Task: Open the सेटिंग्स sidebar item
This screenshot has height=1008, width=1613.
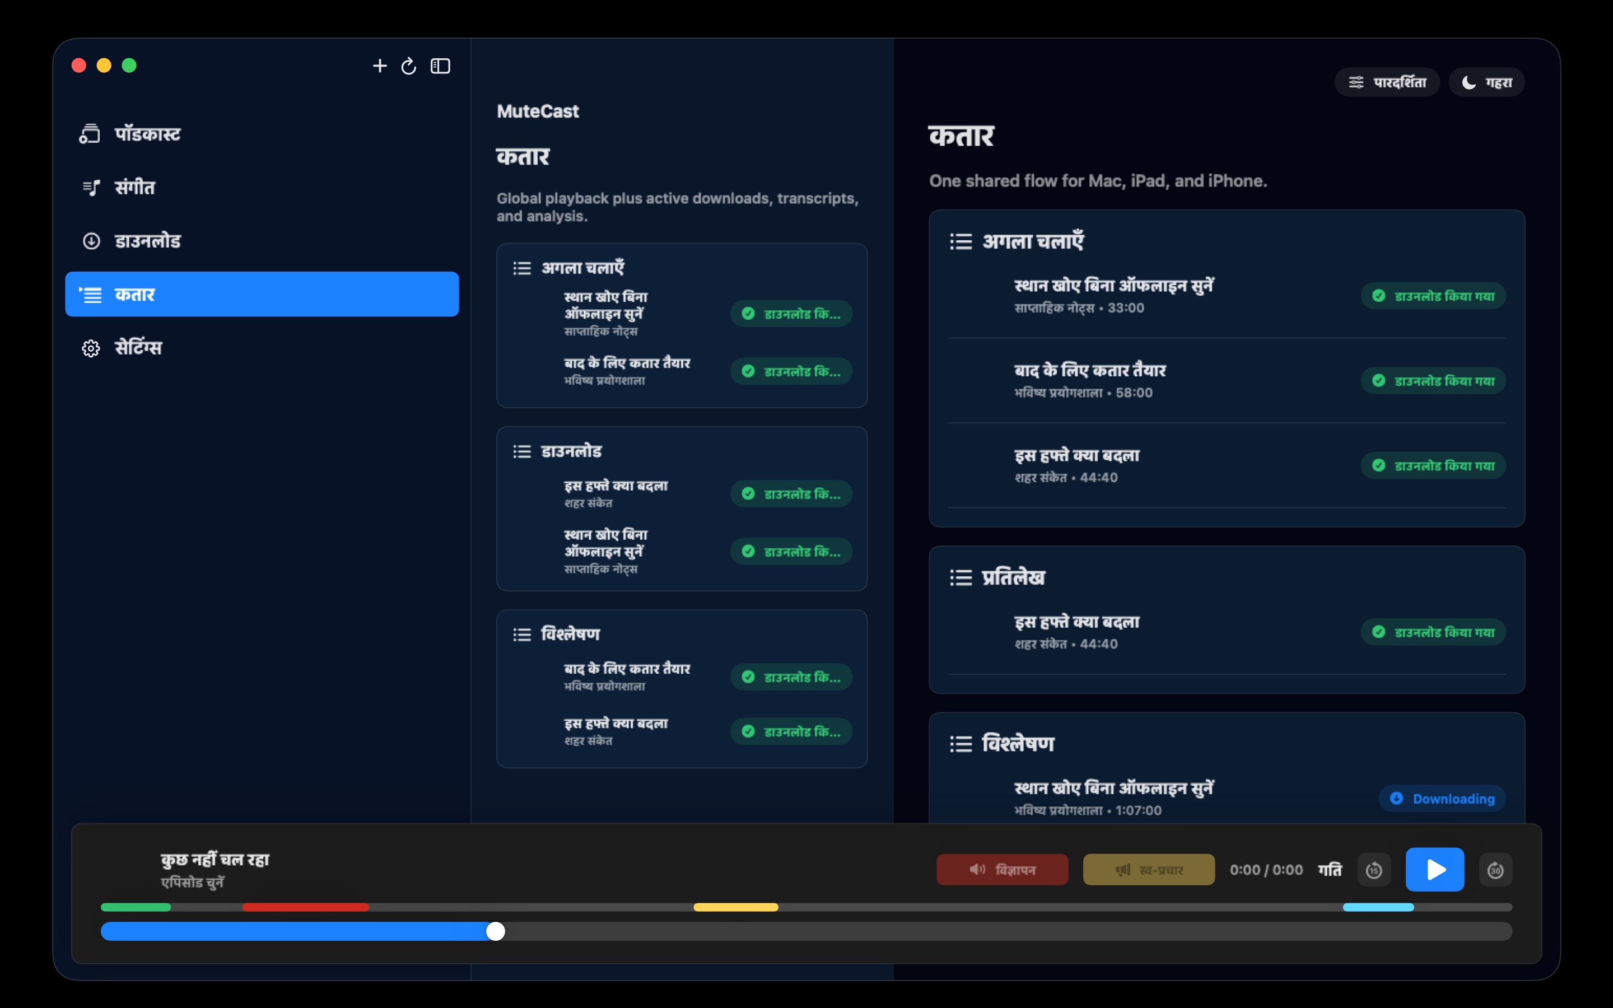Action: click(262, 347)
